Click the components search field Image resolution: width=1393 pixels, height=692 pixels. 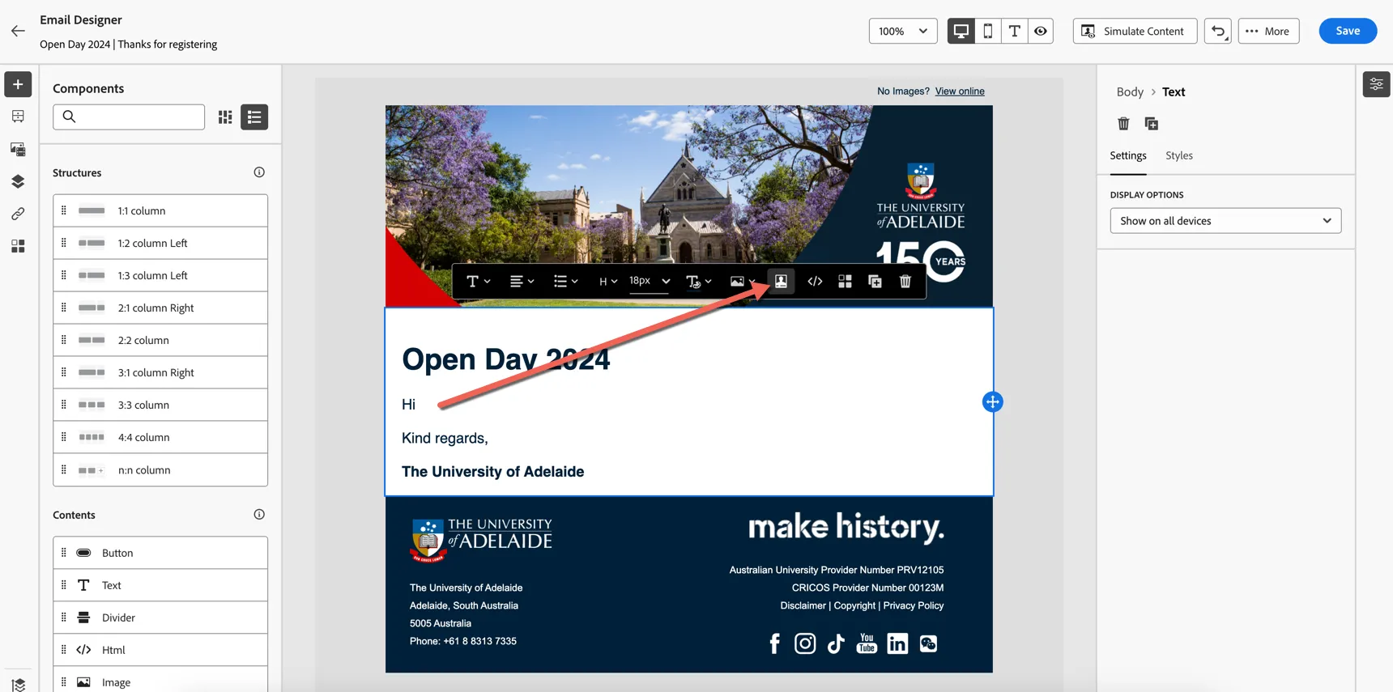click(x=129, y=117)
